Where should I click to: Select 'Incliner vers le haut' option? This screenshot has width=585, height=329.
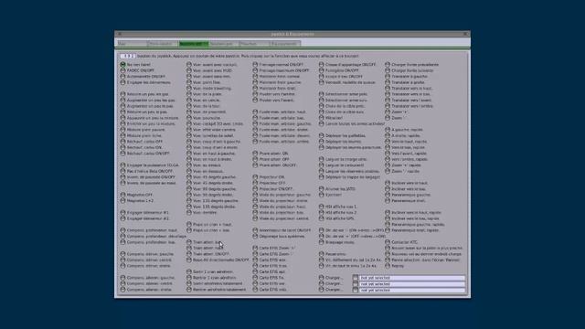(x=388, y=183)
